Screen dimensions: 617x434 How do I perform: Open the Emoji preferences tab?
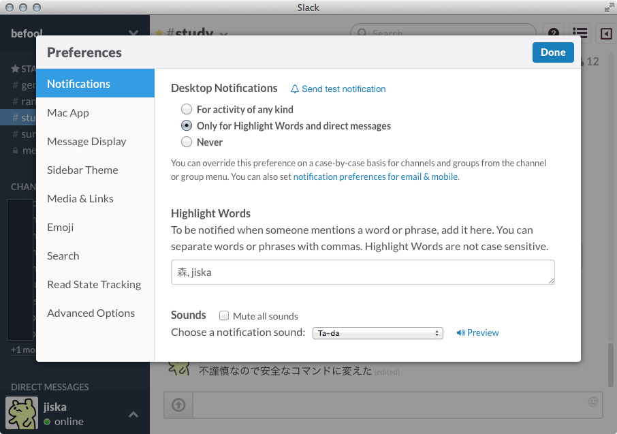(95, 228)
